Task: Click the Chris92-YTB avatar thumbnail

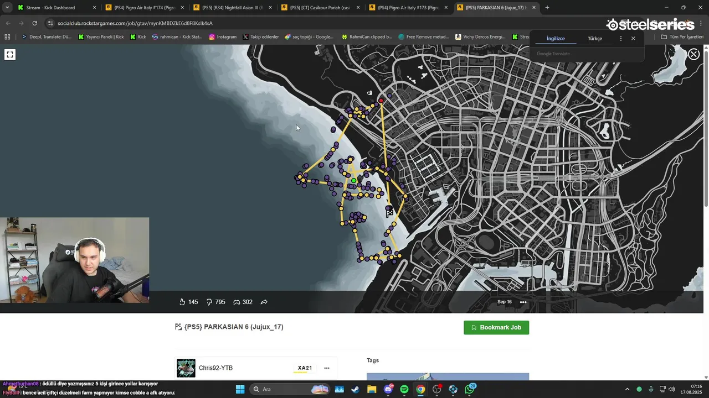Action: [x=186, y=368]
